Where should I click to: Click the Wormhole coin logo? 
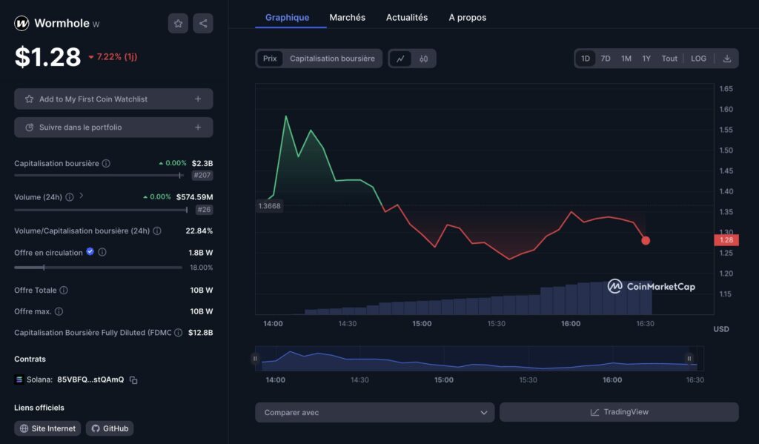(x=21, y=23)
